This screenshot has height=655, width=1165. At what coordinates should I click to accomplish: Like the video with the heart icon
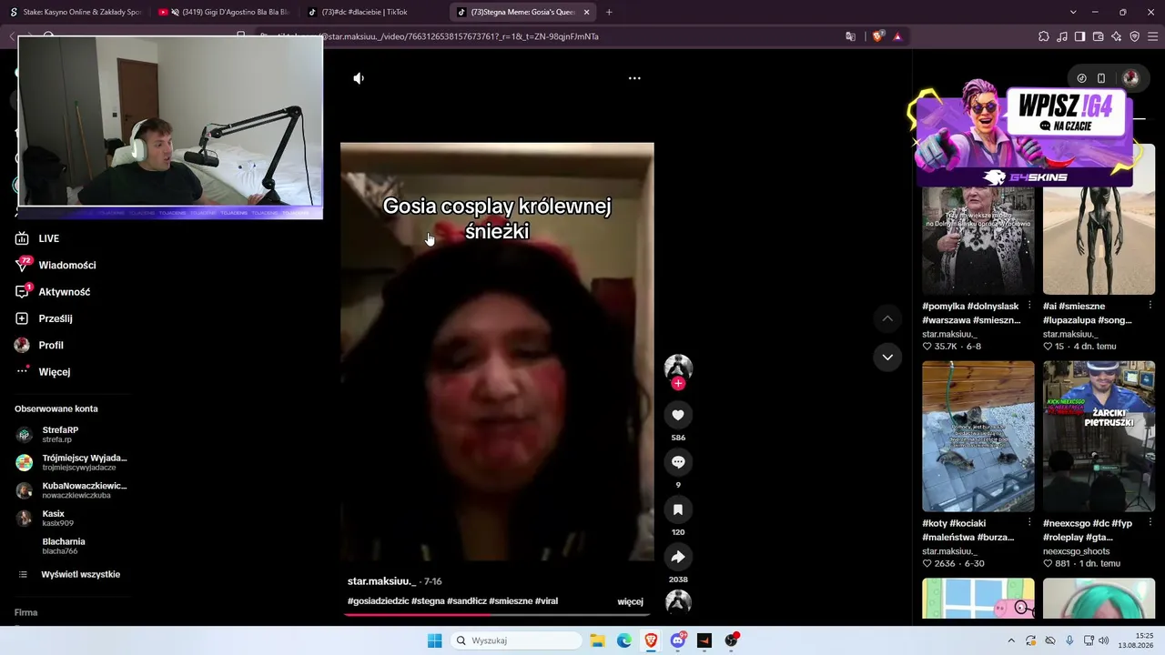coord(678,415)
